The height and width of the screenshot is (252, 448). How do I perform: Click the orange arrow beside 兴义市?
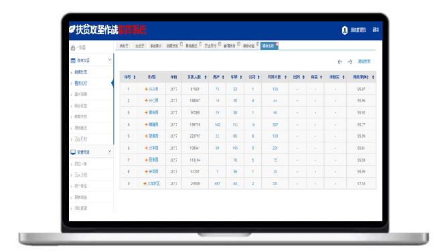146,89
